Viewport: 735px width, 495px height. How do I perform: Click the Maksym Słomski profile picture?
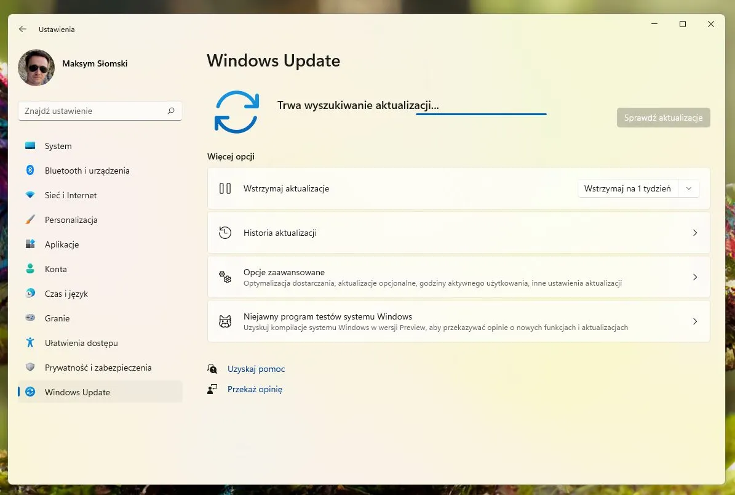(36, 68)
